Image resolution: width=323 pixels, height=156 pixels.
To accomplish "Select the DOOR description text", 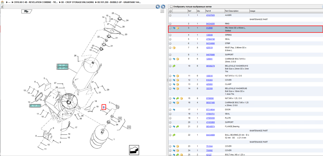I will pyautogui.click(x=228, y=109).
